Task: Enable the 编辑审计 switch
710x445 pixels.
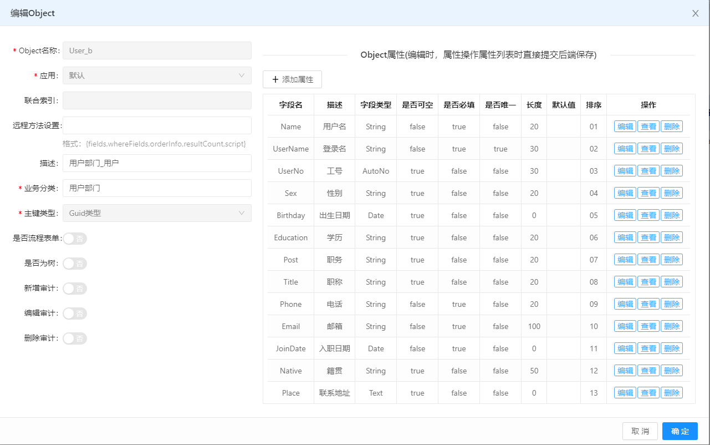Action: click(x=75, y=313)
